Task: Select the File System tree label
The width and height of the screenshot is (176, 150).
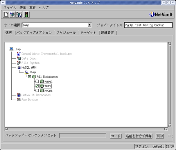Action: point(31,63)
